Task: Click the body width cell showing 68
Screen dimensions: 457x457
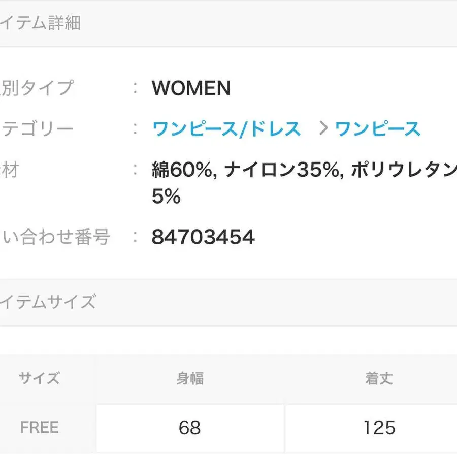Action: point(190,428)
